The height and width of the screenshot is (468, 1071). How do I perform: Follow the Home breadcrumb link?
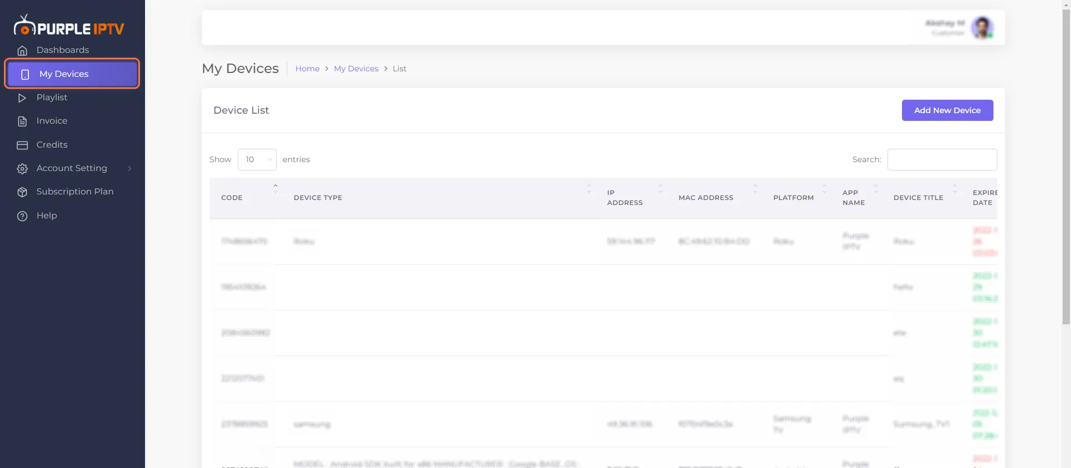(307, 69)
